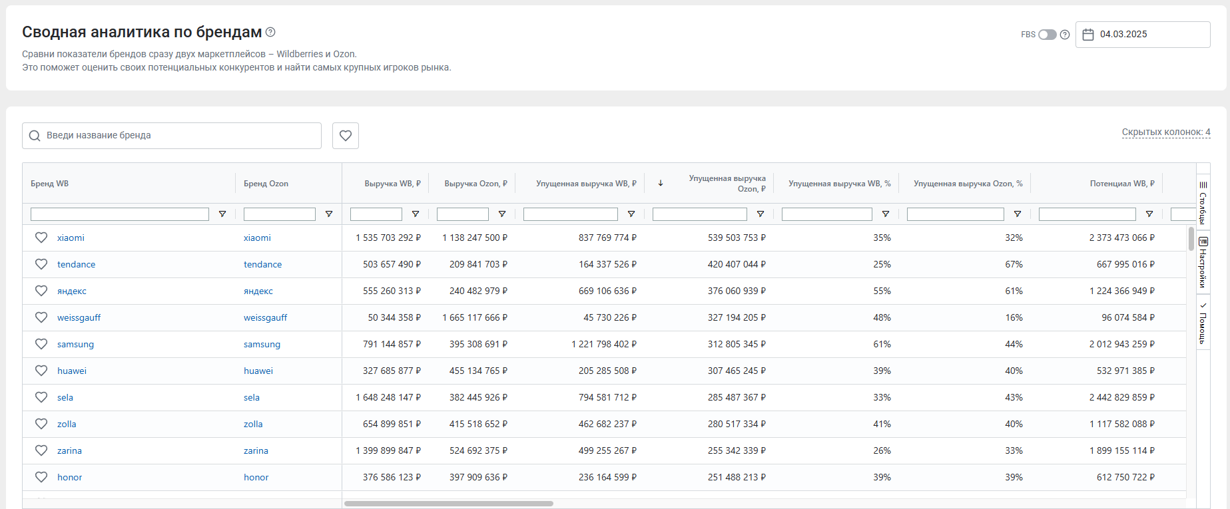Open the Настройки side panel tab

(1203, 263)
